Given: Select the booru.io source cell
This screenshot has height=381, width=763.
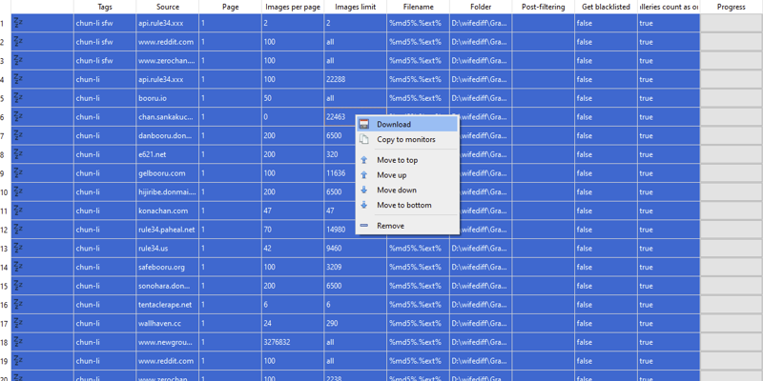Looking at the screenshot, I should click(x=168, y=98).
